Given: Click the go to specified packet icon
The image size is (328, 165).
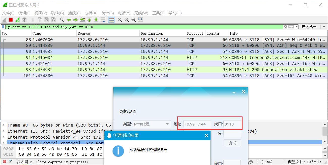Looking at the screenshot, I should [82, 20].
